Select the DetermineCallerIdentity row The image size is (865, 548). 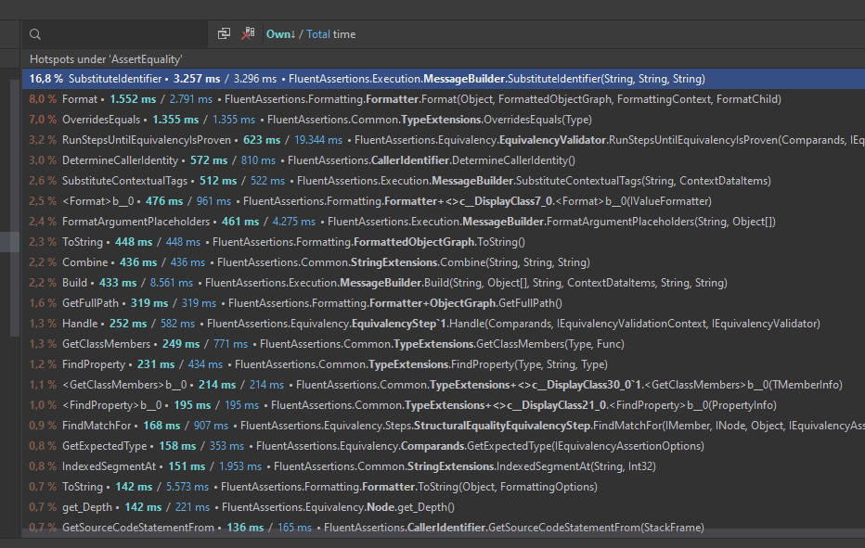click(x=444, y=160)
